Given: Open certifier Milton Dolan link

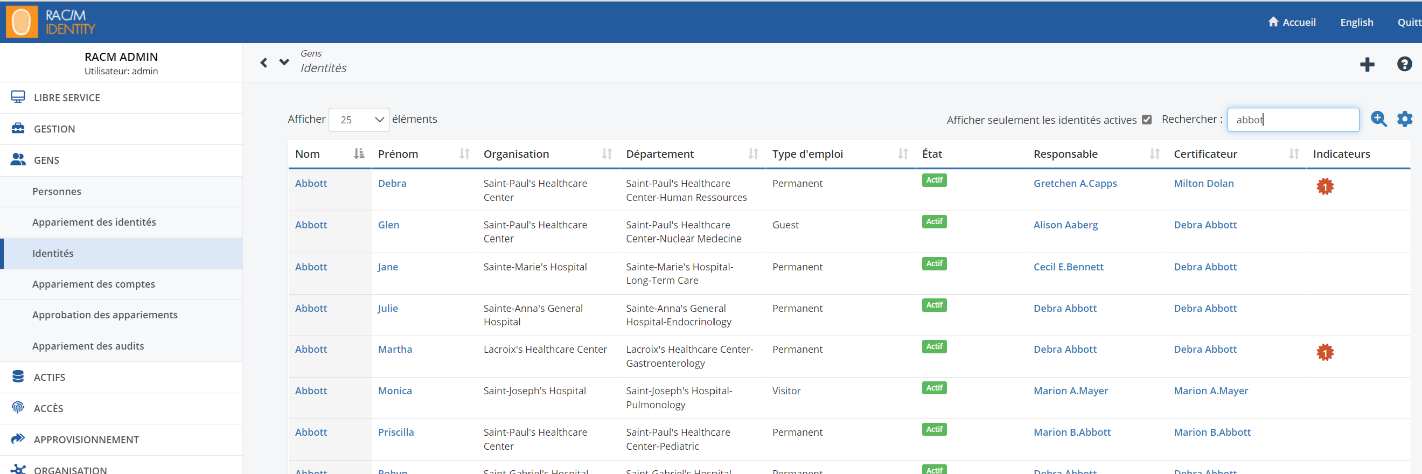Looking at the screenshot, I should click(1203, 183).
